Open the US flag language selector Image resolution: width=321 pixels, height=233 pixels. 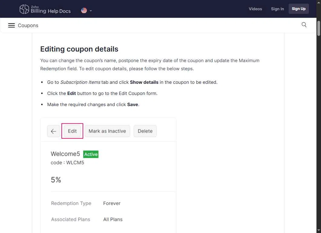(x=84, y=11)
